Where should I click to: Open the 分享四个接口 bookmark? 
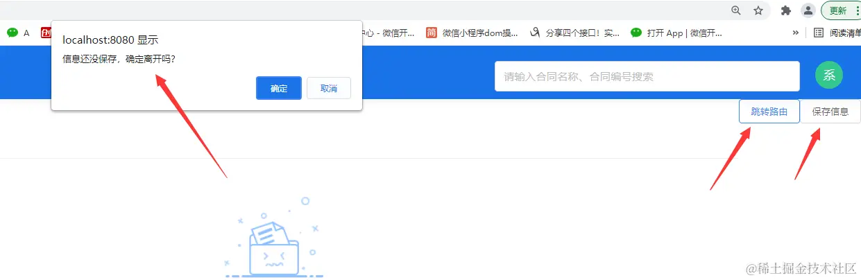[x=574, y=33]
